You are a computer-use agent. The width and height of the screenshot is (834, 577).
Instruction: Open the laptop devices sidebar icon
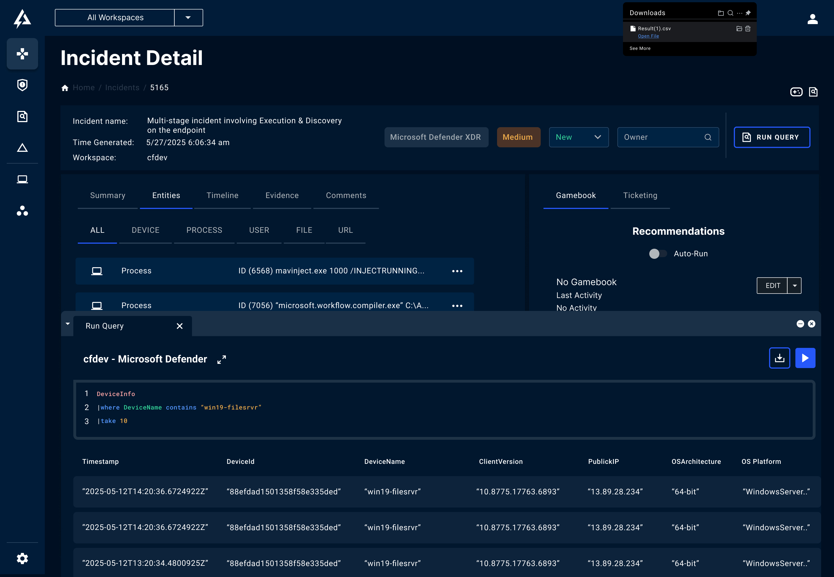coord(22,179)
